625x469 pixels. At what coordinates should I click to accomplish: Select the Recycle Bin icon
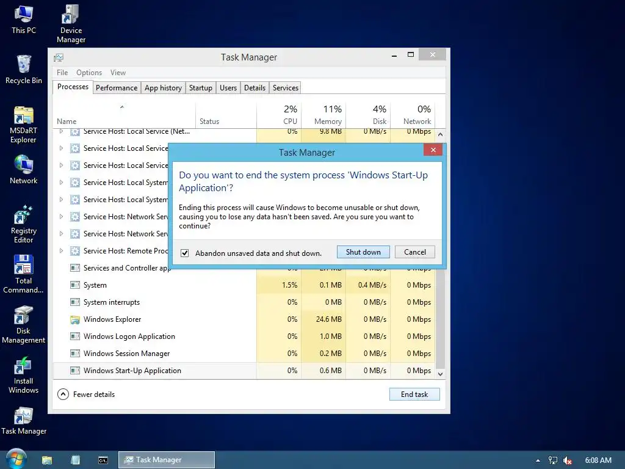[x=24, y=70]
